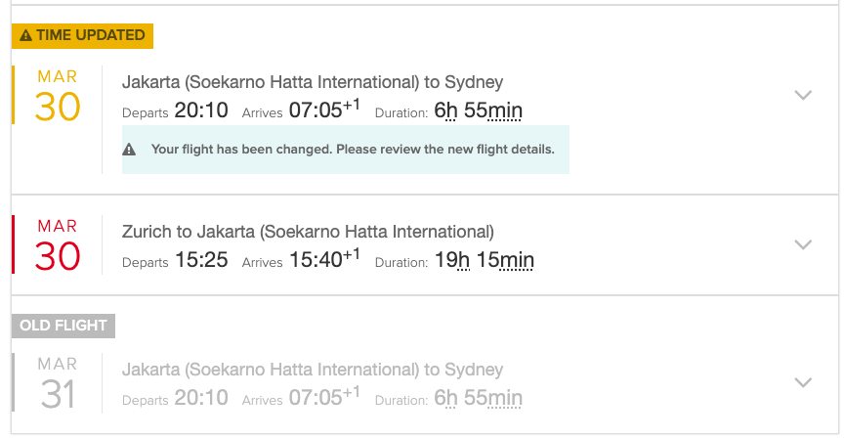The width and height of the screenshot is (844, 438).
Task: Expand Zurich to Jakarta flight details
Action: [803, 244]
